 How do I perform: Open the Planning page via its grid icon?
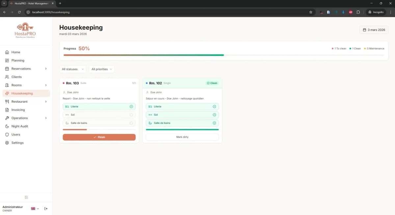[7, 60]
